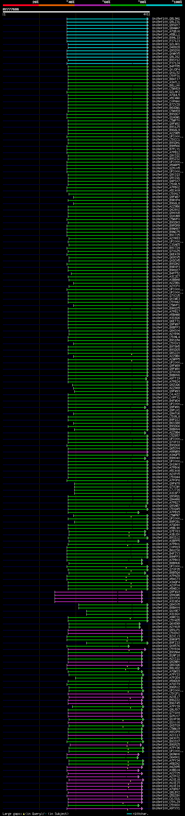Click hit label UniRef100_Q9FW19
The width and height of the screenshot is (185, 816).
(x=166, y=592)
